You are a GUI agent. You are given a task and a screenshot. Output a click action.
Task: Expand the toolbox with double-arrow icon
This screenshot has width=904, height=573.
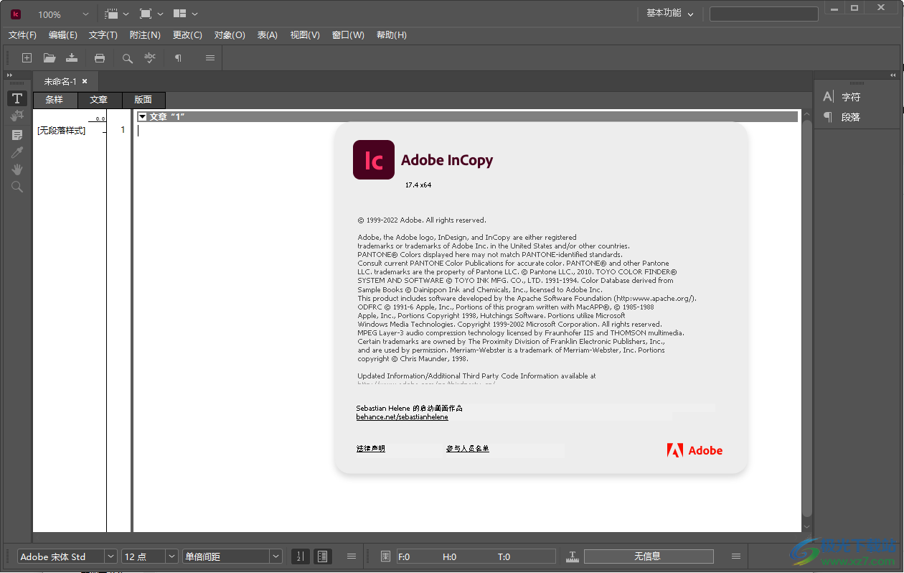pos(9,75)
